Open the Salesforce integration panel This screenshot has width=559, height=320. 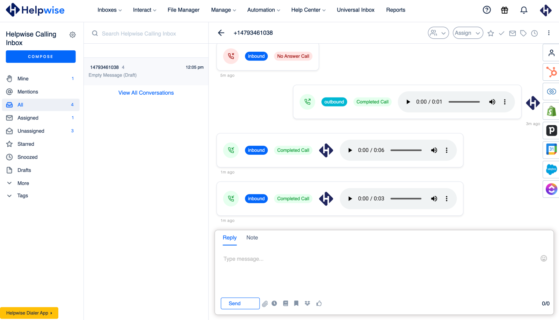pos(551,169)
